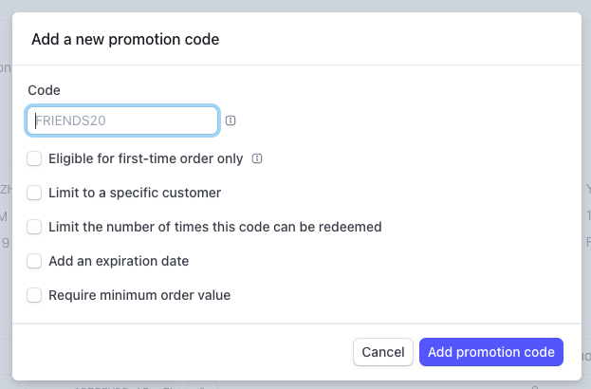Screen dimensions: 591x389
Task: Enable the first-time order only checkbox
Action: 34,158
